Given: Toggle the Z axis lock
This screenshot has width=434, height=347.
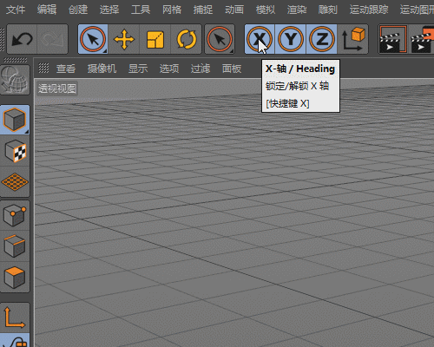Looking at the screenshot, I should point(322,39).
